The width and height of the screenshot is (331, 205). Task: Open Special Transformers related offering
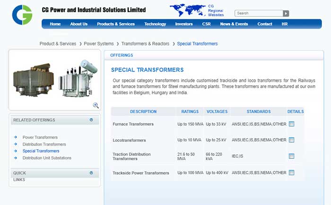[41, 151]
